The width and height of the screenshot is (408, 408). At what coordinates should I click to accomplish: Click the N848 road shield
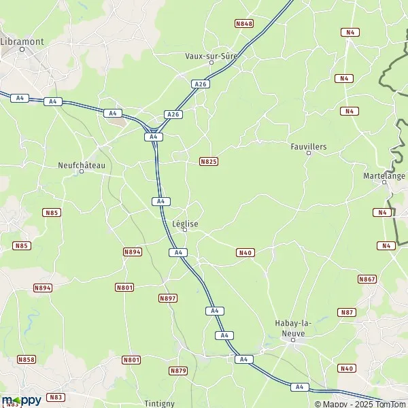point(244,24)
